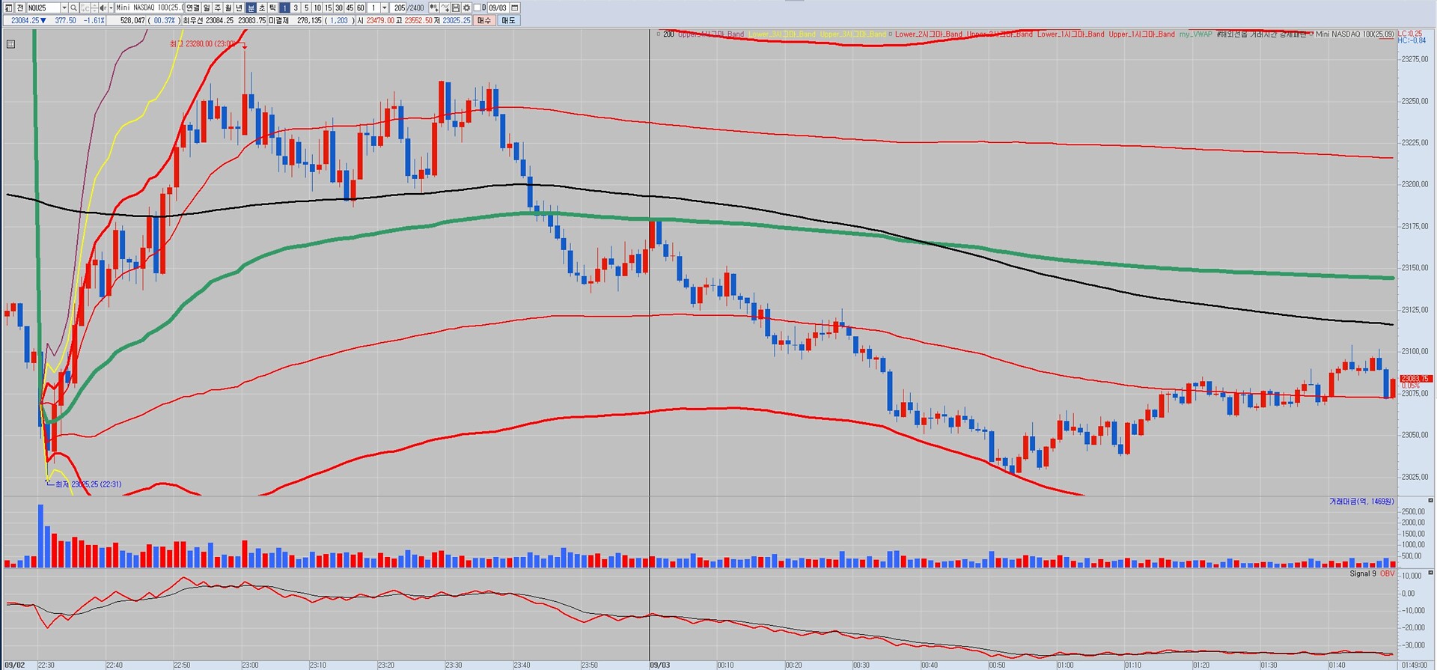Click the 거래대금 volume panel label

(1361, 502)
